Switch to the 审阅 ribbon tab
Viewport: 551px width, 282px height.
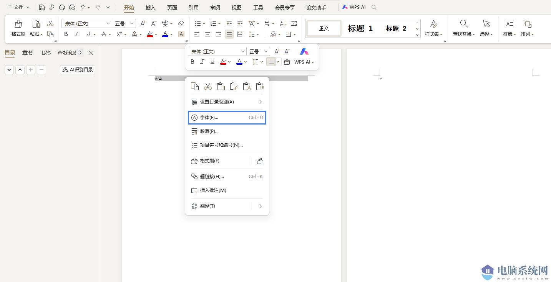215,8
